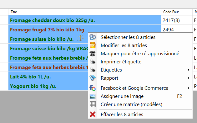Select row Fromage suisse bio kilo /kg VRAC
197x123 pixels.
point(48,48)
